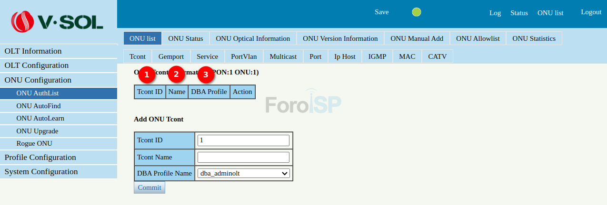The width and height of the screenshot is (607, 205).
Task: Focus the Tcont Name input field
Action: point(243,157)
